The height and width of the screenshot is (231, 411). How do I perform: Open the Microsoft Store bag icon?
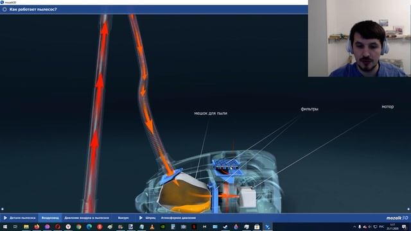(x=257, y=227)
